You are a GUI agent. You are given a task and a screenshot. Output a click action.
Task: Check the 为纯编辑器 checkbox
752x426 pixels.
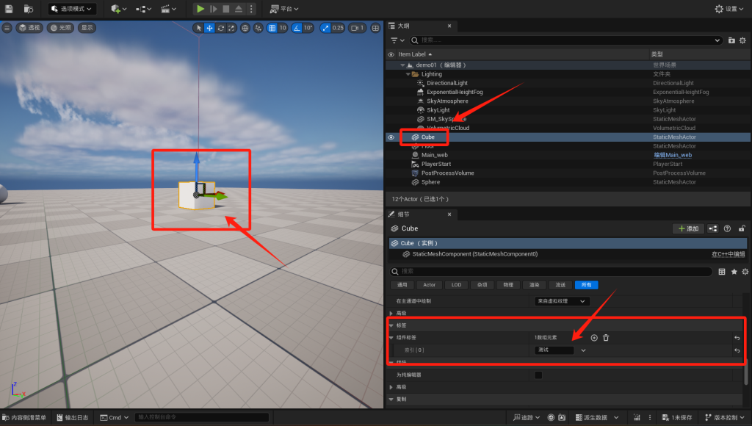(538, 375)
